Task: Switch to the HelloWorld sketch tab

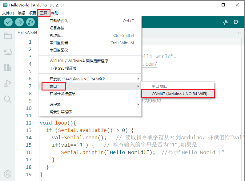Action: point(27,33)
